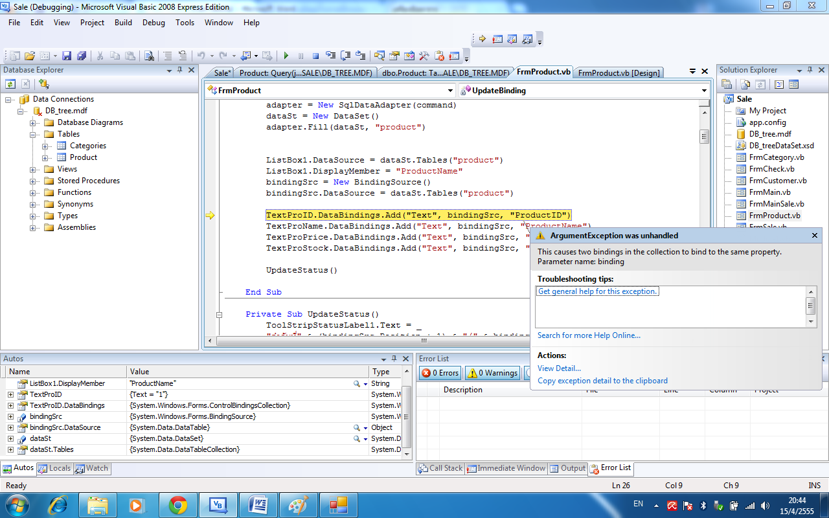
Task: Stop debugging with the blue square icon
Action: tap(315, 56)
